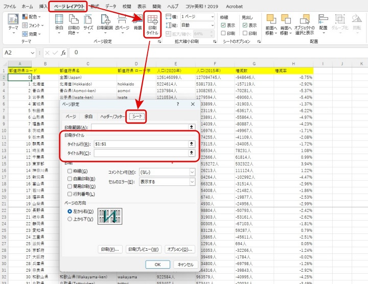Enable 白黒印刷(B) checkbox
The height and width of the screenshot is (284, 368).
pyautogui.click(x=70, y=179)
